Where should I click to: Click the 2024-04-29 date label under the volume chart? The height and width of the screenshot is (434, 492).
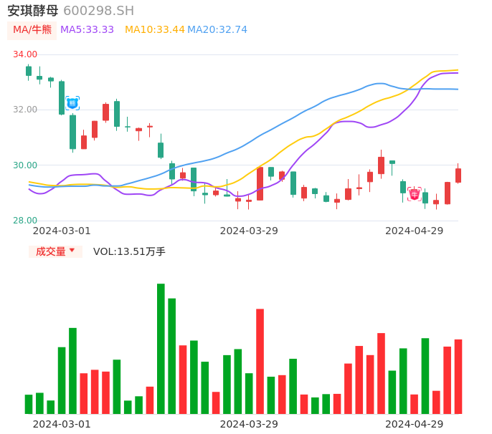click(x=415, y=424)
